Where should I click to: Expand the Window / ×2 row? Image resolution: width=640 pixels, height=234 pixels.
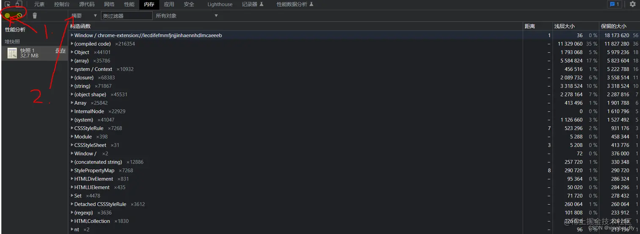tap(72, 153)
